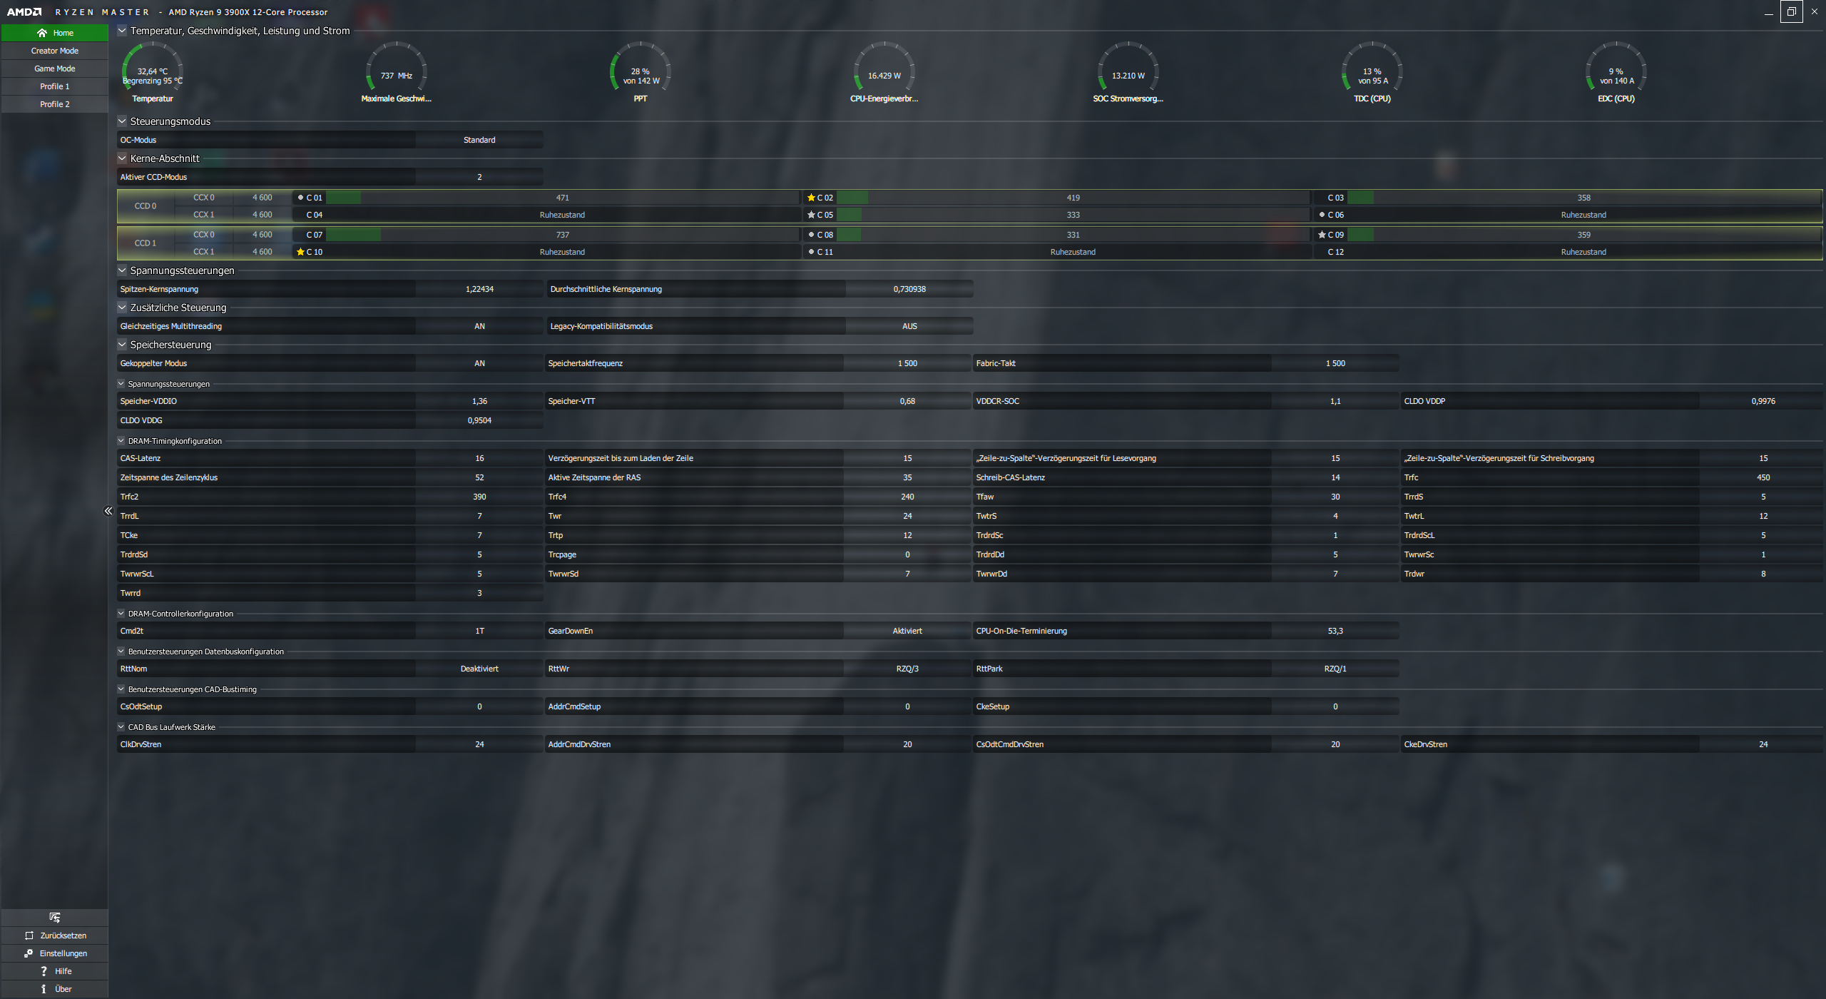This screenshot has height=999, width=1826.
Task: Open Profile 2
Action: tap(55, 104)
